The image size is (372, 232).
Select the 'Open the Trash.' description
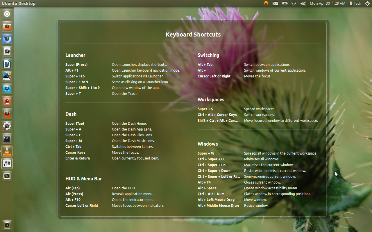(125, 94)
